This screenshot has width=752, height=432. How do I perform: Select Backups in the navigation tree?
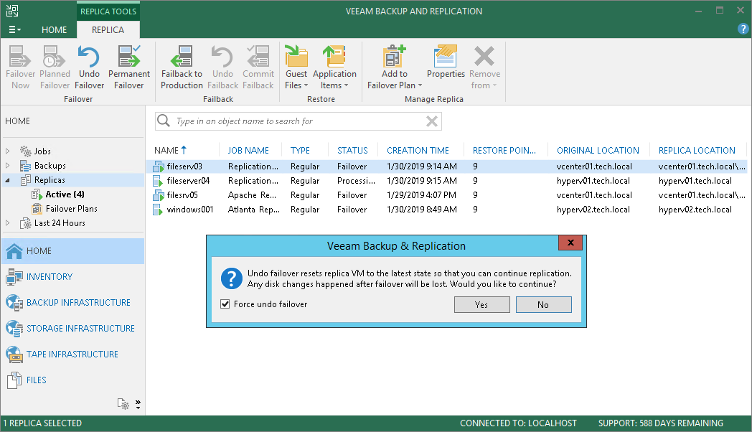pyautogui.click(x=50, y=166)
